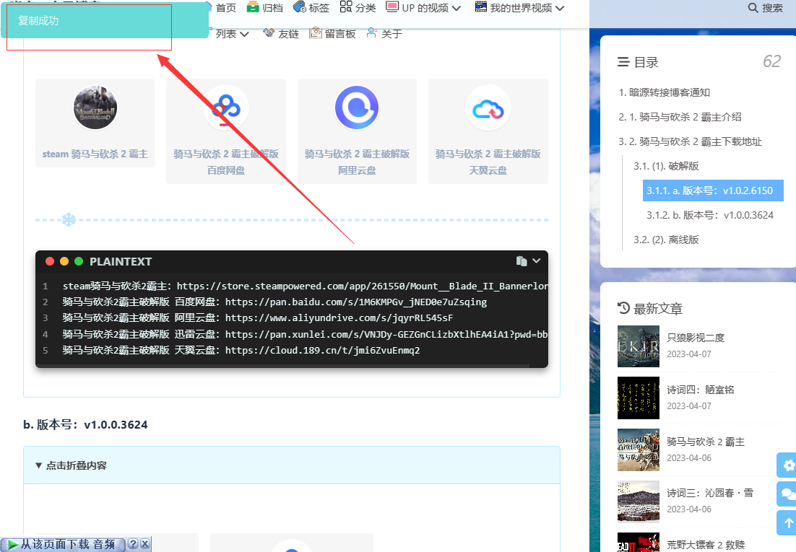Screen dimensions: 796x552
Task: Expand the UP 的视频 dropdown menu
Action: pyautogui.click(x=424, y=8)
